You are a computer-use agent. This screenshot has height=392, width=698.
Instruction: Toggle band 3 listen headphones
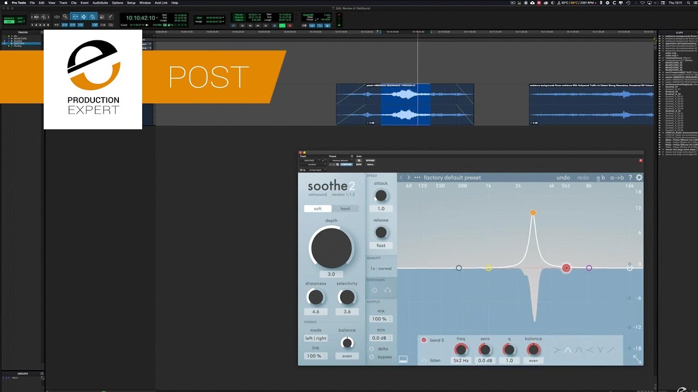424,360
